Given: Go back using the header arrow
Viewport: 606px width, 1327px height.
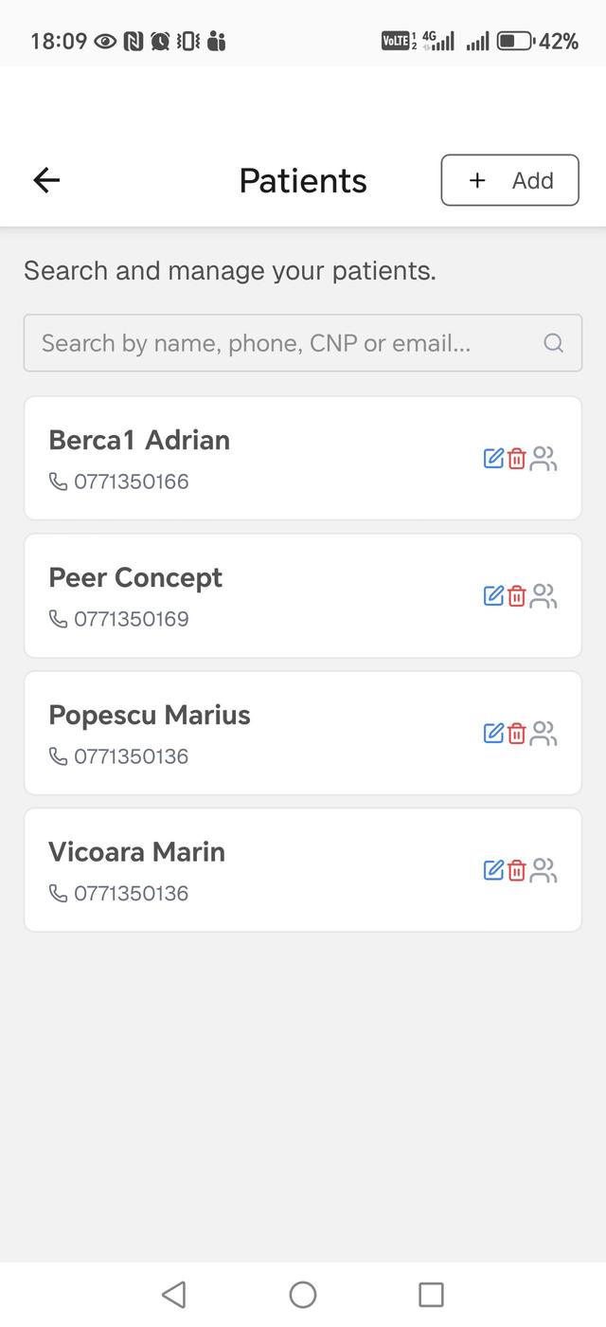Looking at the screenshot, I should pos(46,180).
